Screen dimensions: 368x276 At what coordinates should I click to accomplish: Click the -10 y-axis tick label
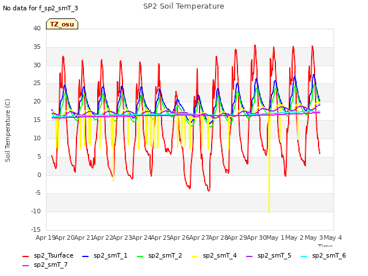click(36, 211)
